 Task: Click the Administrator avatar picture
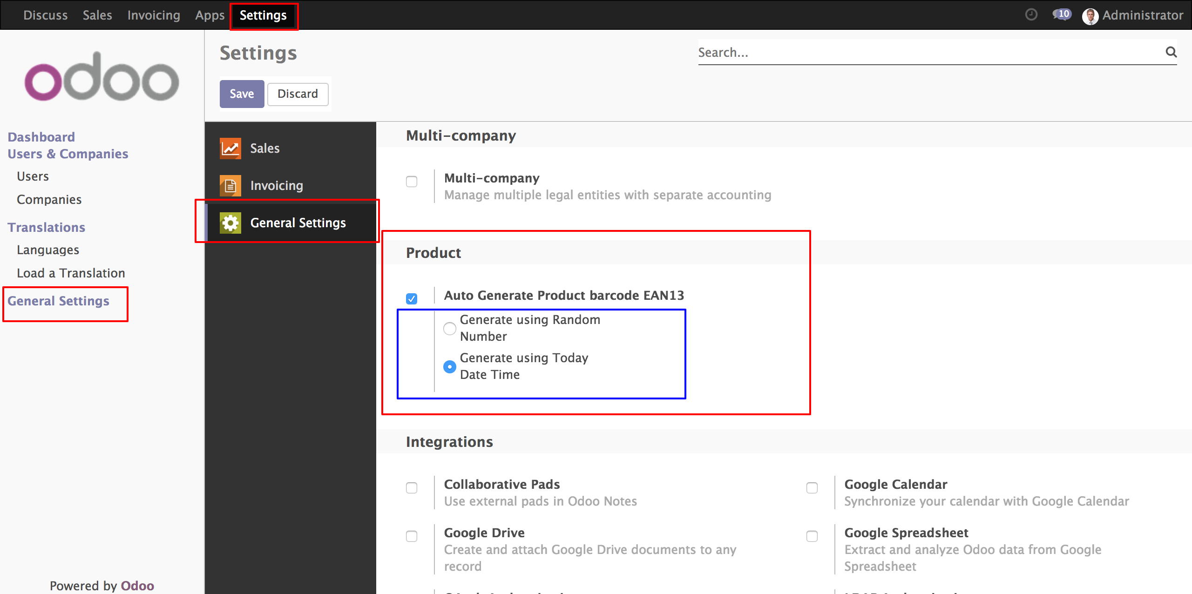click(1090, 16)
